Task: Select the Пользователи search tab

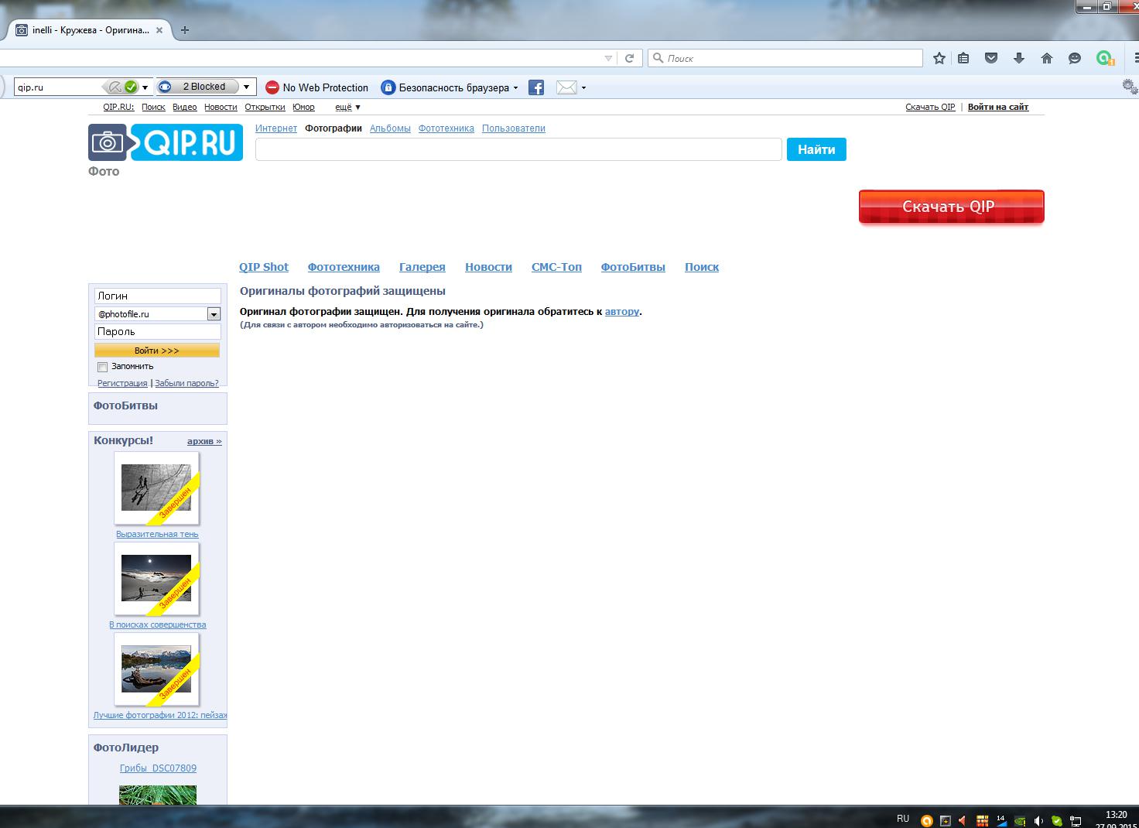Action: click(x=514, y=128)
